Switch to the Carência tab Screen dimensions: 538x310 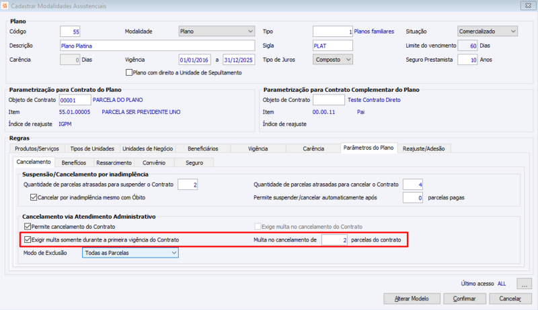tap(313, 148)
